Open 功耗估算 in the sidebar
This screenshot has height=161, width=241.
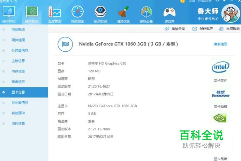point(18,124)
